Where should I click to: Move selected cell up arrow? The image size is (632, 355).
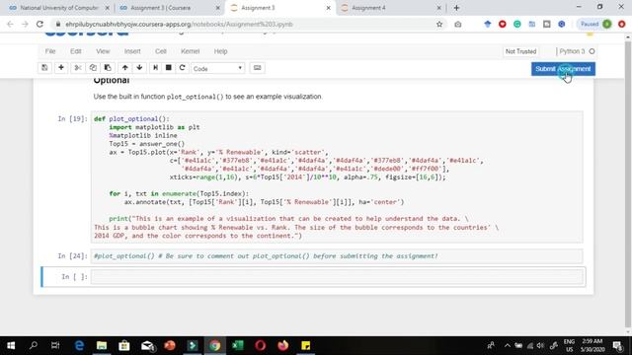pyautogui.click(x=125, y=68)
